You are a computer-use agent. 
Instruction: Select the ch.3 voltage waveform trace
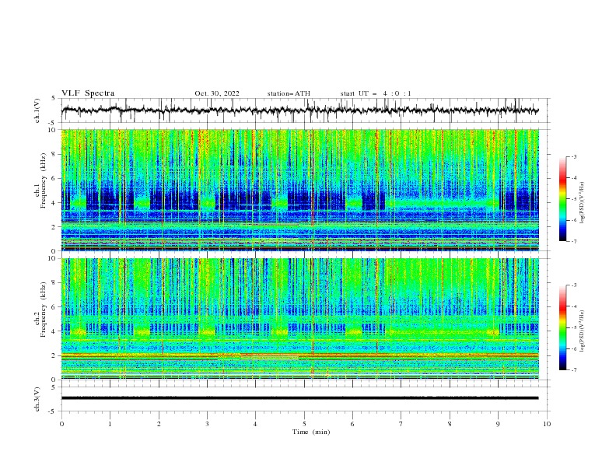[299, 398]
